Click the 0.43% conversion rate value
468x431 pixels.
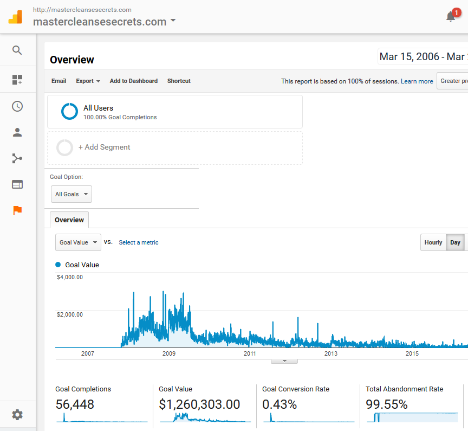click(279, 404)
